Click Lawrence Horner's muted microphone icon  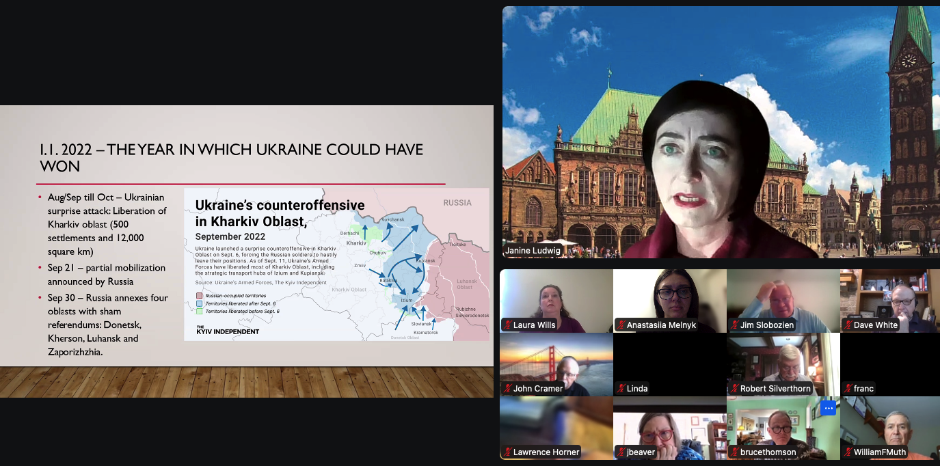(x=508, y=452)
